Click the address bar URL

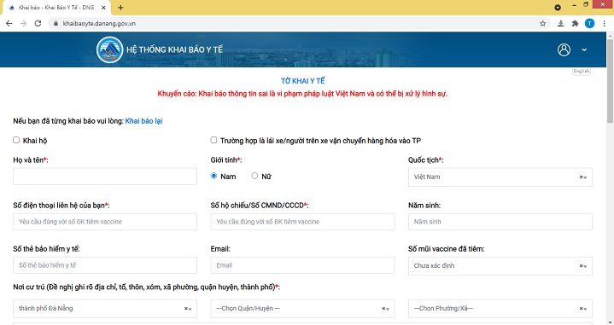coord(99,24)
